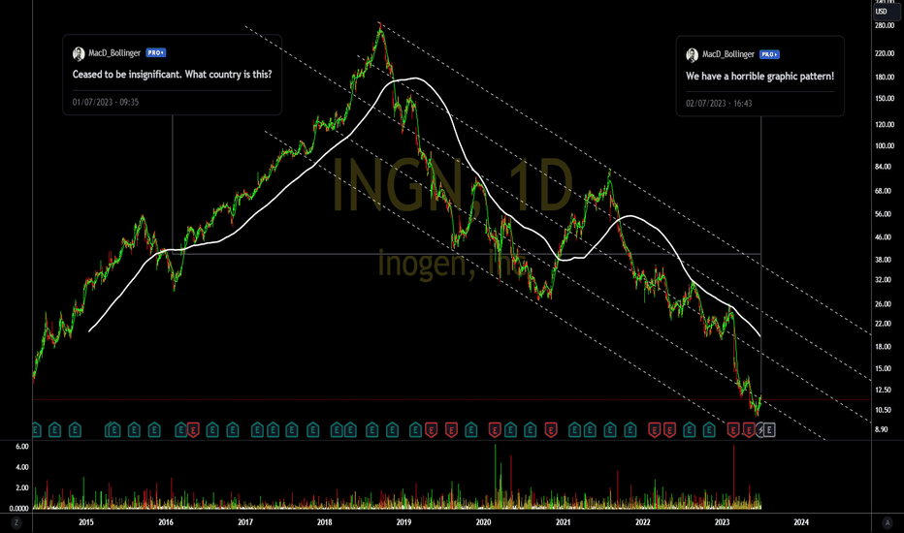Click the last red earnings marker beside the lightning bolt
The height and width of the screenshot is (533, 904).
click(x=749, y=430)
